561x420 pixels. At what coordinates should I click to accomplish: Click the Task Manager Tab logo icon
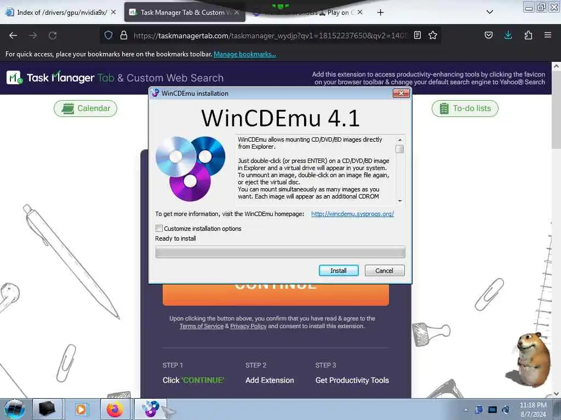click(14, 78)
